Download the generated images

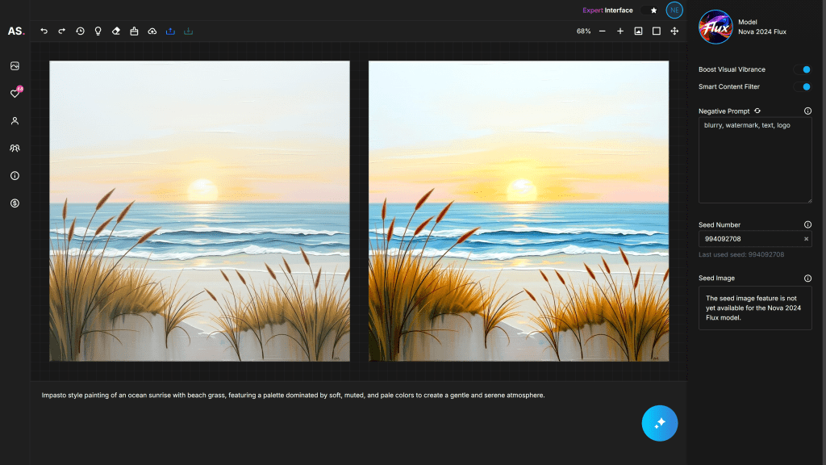pos(187,31)
